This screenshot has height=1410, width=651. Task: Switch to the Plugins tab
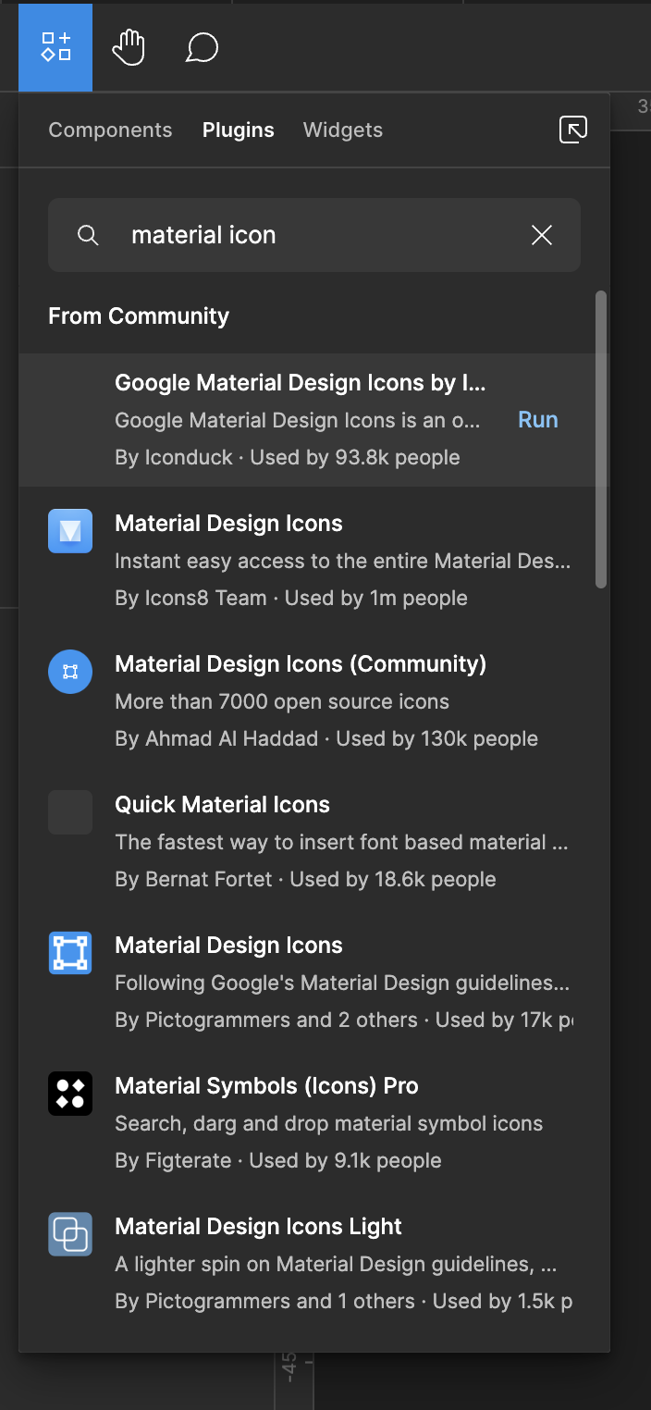(239, 130)
